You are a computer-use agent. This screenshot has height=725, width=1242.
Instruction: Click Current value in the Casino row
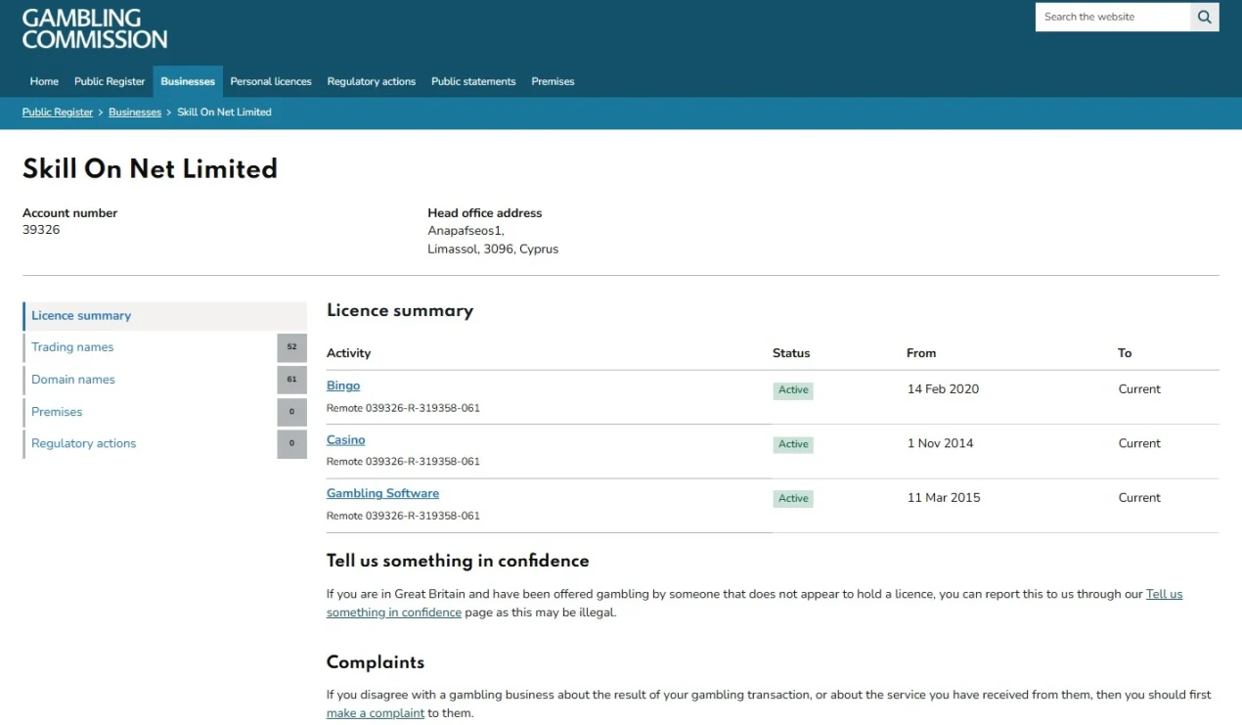click(1139, 443)
